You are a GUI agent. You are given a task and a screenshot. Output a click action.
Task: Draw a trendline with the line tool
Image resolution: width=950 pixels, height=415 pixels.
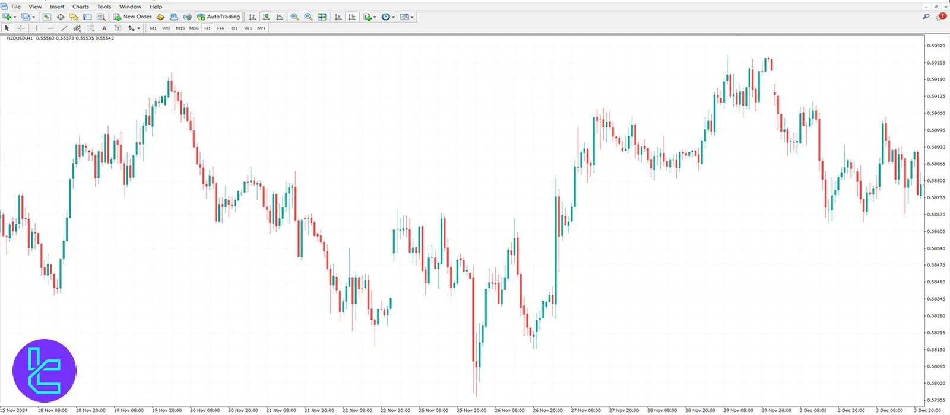tap(64, 28)
